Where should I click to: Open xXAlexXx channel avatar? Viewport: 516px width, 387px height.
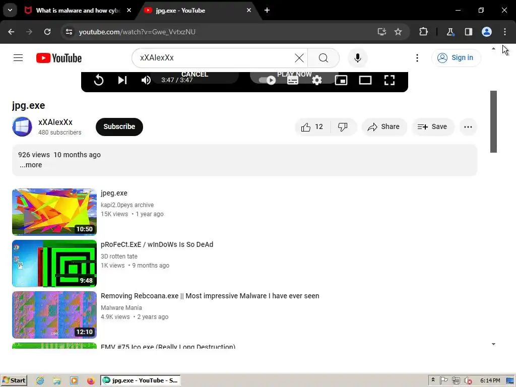point(22,126)
